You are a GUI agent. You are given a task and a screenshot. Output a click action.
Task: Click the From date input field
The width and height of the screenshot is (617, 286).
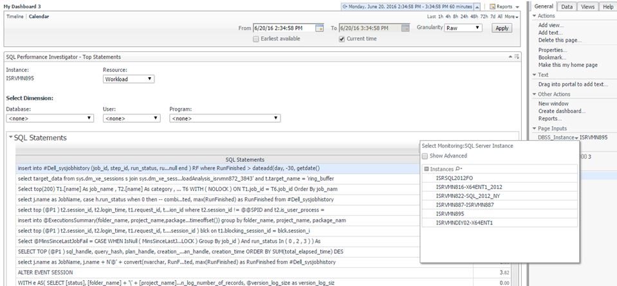284,28
